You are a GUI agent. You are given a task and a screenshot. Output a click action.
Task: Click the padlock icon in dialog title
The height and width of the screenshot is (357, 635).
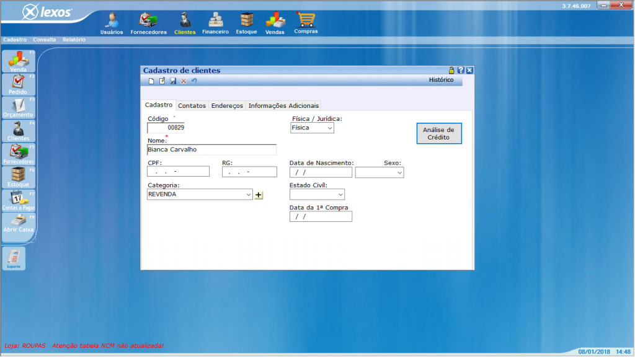(451, 71)
